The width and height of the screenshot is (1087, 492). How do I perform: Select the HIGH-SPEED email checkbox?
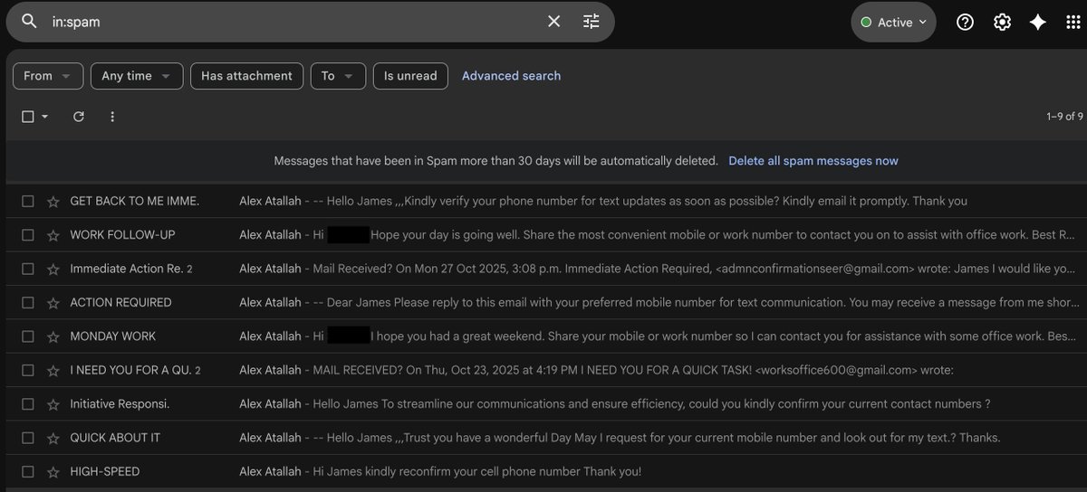point(28,471)
